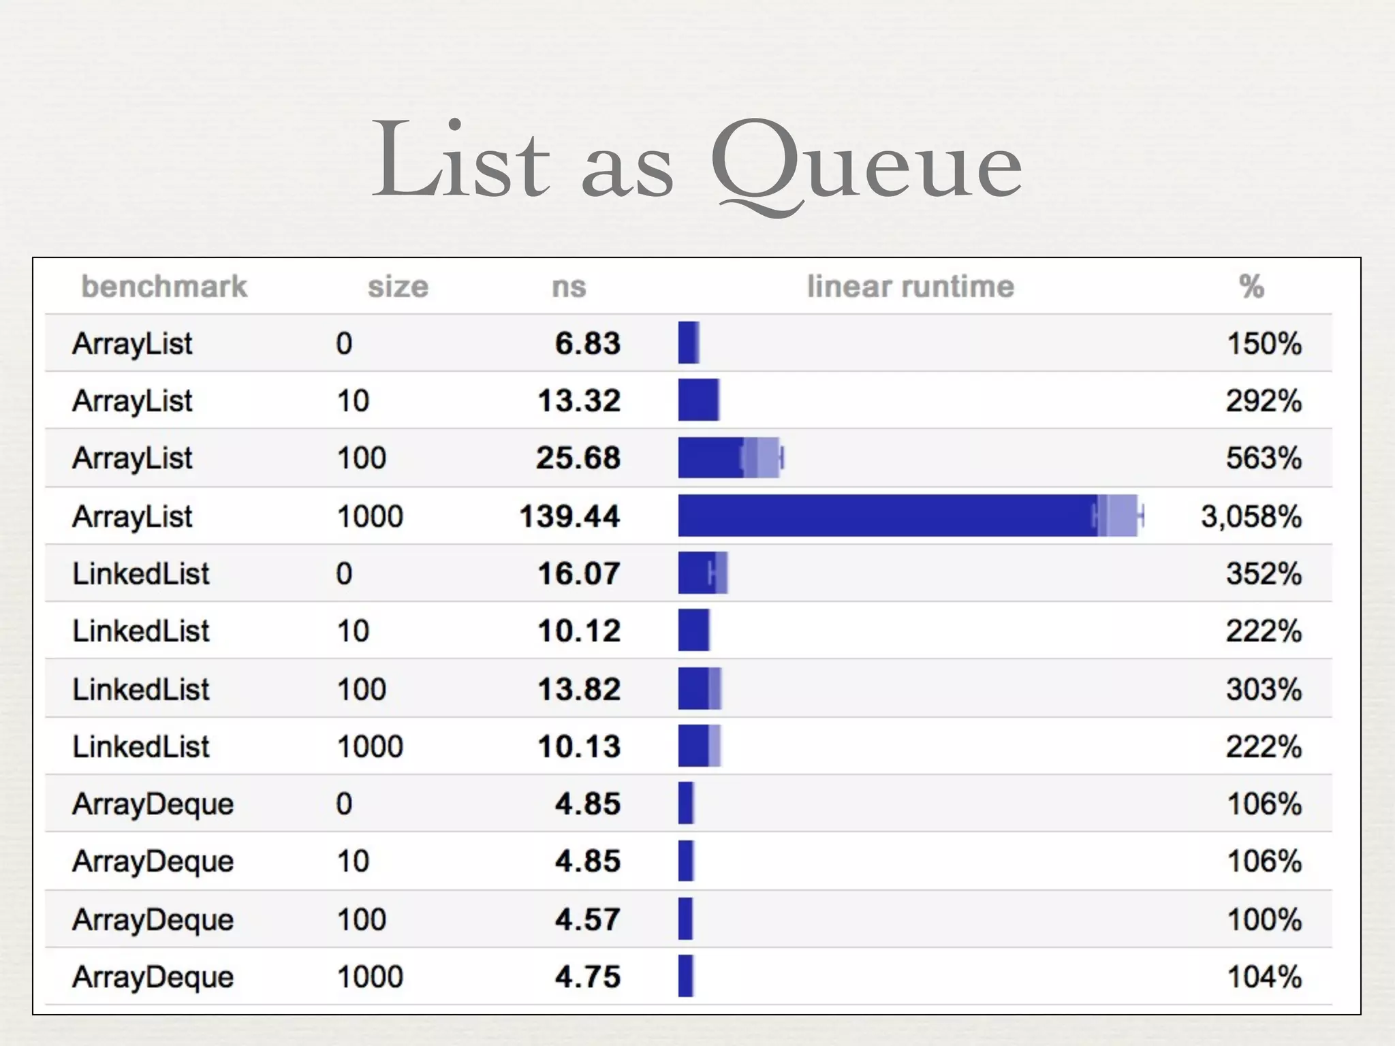The width and height of the screenshot is (1395, 1046).
Task: Click size 1000 in the 139.44 ns row
Action: pyautogui.click(x=370, y=516)
